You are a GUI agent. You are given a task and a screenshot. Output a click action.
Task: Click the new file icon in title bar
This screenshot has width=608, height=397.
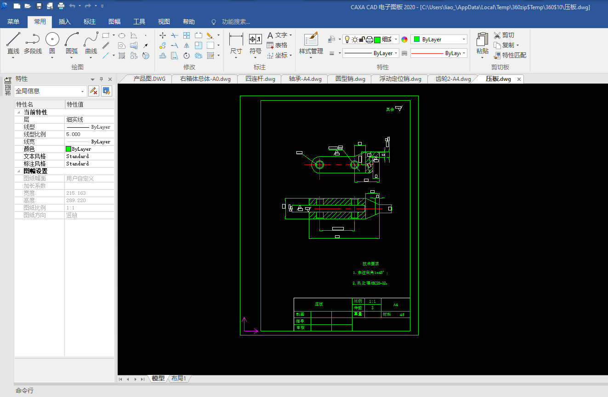(x=17, y=6)
